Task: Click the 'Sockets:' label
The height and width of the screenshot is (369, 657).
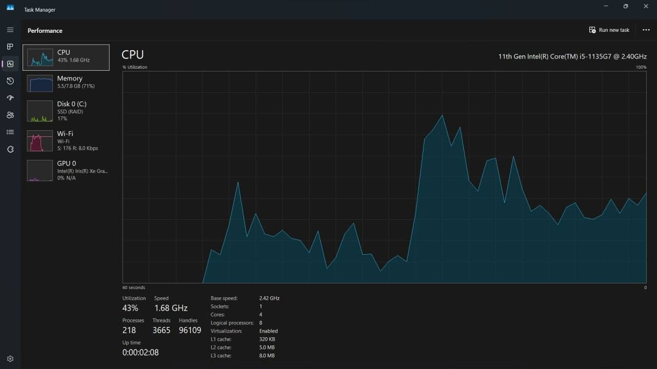Action: (x=220, y=306)
